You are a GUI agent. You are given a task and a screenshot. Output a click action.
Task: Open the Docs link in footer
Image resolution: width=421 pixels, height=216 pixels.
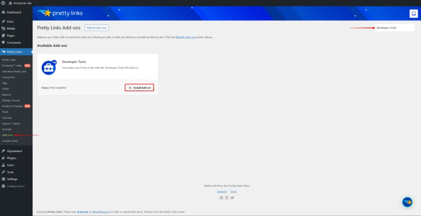(233, 191)
